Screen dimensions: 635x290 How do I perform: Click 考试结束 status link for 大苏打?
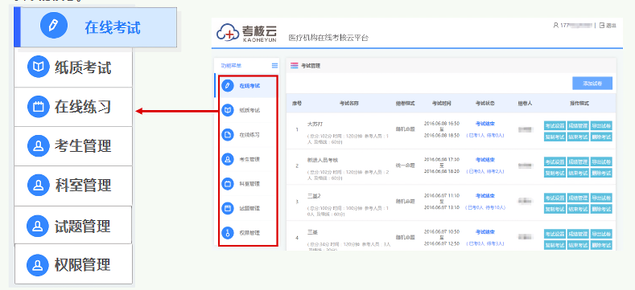pyautogui.click(x=485, y=124)
